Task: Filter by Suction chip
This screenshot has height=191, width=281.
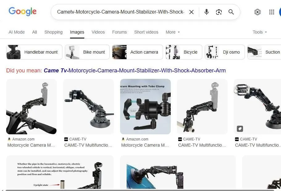Action: 264,52
